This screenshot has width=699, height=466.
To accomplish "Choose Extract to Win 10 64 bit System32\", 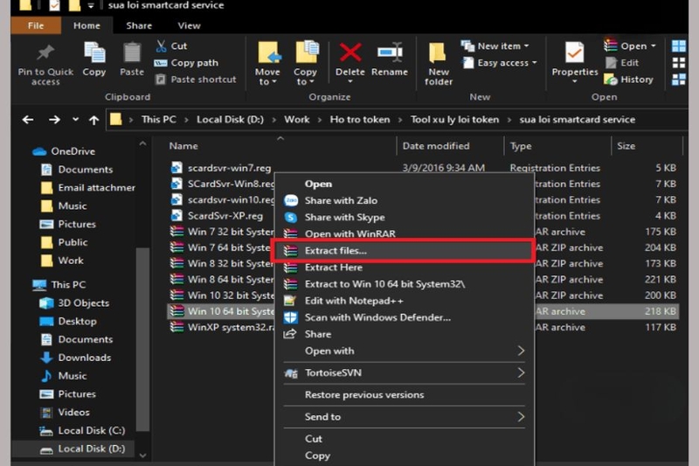I will pyautogui.click(x=405, y=284).
